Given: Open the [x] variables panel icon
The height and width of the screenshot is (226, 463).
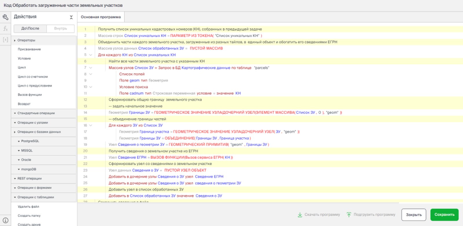Looking at the screenshot, I should [5, 40].
